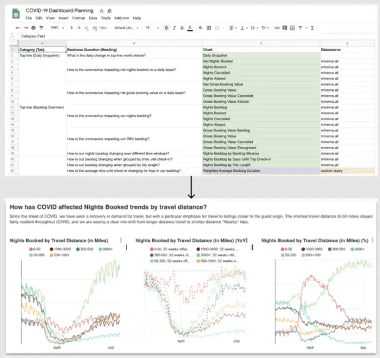Toggle 3000+ series in right chart legend

(356, 249)
